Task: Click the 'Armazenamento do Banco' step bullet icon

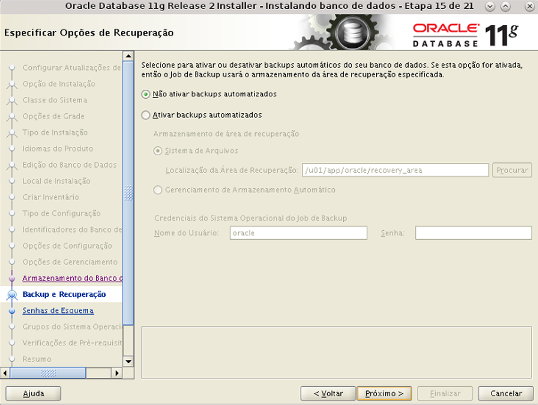Action: [x=12, y=279]
